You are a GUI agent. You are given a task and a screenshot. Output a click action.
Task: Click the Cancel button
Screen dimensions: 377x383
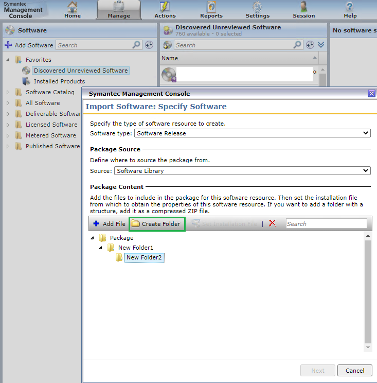[354, 371]
